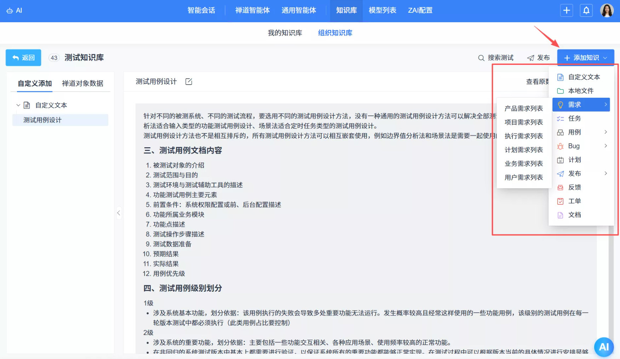The image size is (620, 359).
Task: Click the profile avatar
Action: [x=607, y=10]
